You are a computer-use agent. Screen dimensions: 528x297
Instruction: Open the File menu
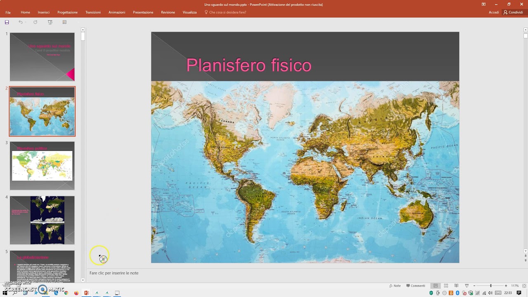[8, 12]
